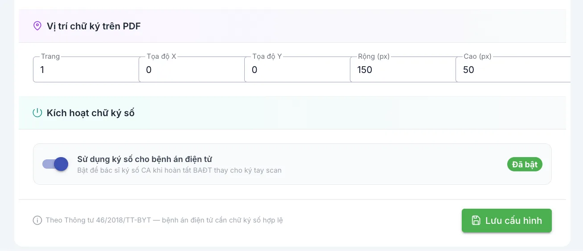
Task: Click the Vị trí chữ ký trên PDF heading
Action: [x=94, y=26]
